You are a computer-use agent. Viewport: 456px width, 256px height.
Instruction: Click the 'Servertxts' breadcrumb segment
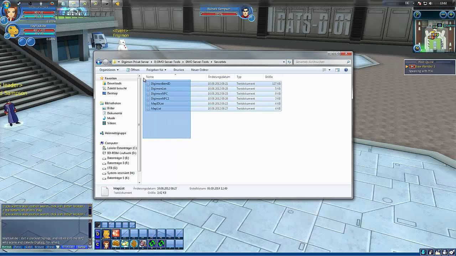(x=220, y=62)
